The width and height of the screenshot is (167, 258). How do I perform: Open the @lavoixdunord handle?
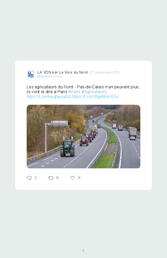[x=49, y=76]
